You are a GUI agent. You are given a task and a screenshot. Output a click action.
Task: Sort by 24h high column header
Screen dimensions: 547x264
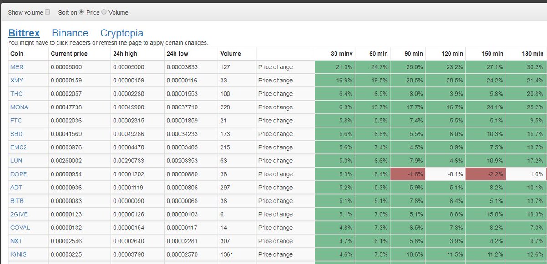pos(137,54)
